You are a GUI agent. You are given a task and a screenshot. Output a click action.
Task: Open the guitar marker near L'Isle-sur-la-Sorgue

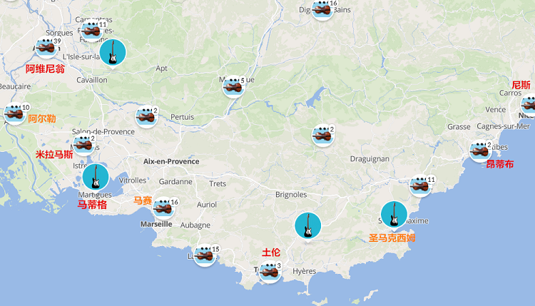coord(113,53)
